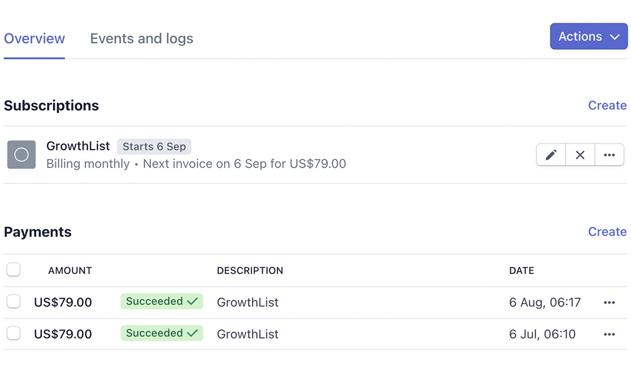Click the DATE column header

point(521,270)
